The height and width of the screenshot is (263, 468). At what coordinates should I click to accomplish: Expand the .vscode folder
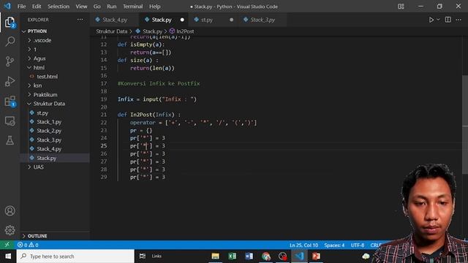pos(42,40)
